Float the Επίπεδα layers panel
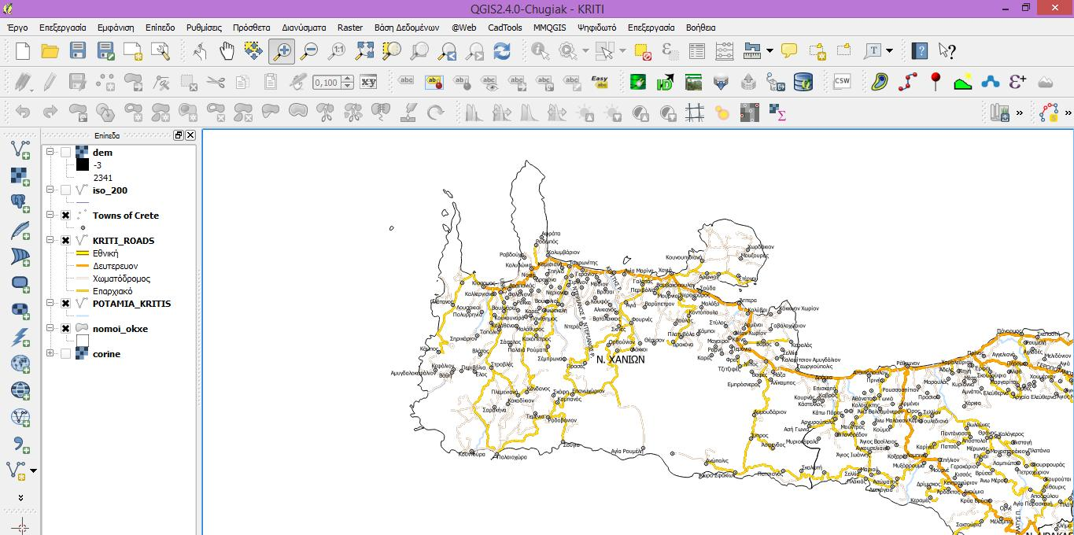Screen dimensions: 1074x535 [x=179, y=135]
